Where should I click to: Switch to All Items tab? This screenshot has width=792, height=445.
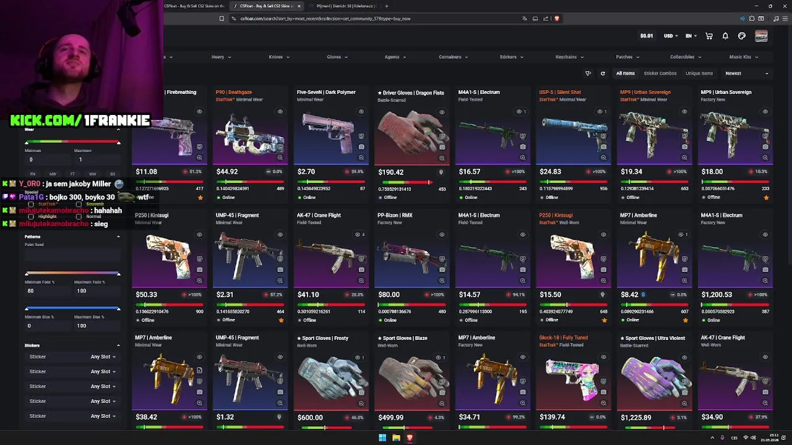coord(625,74)
